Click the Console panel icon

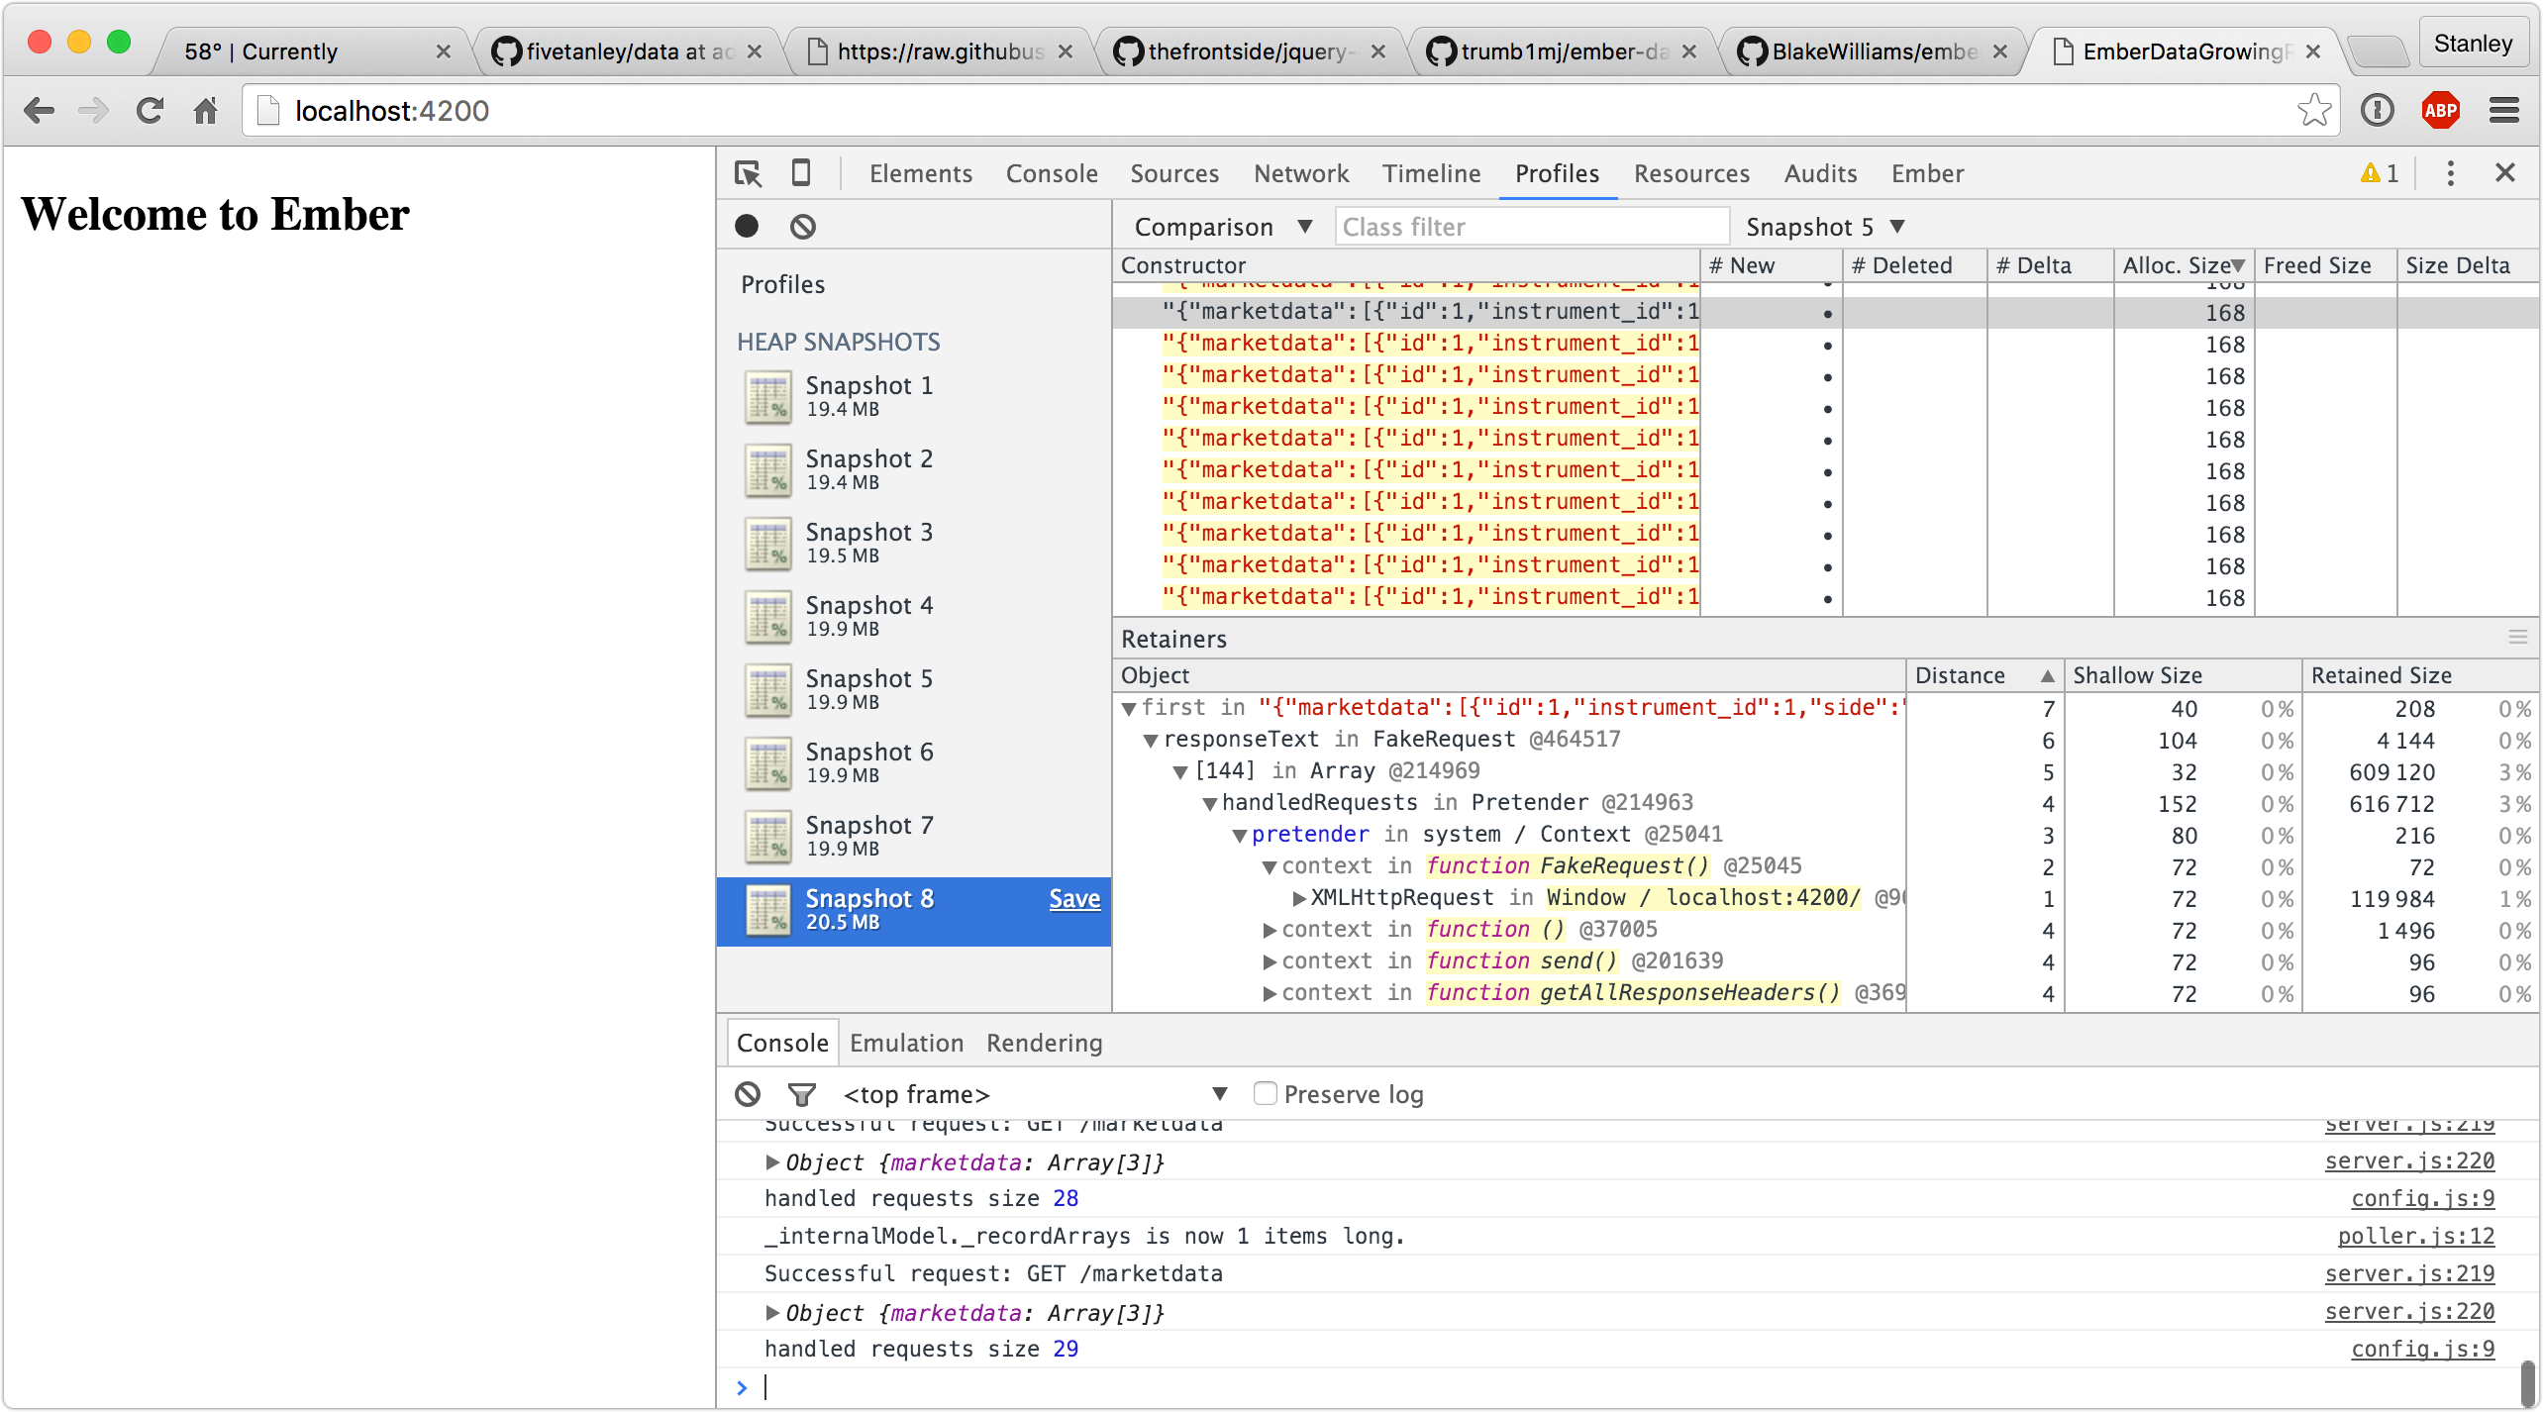point(1052,172)
